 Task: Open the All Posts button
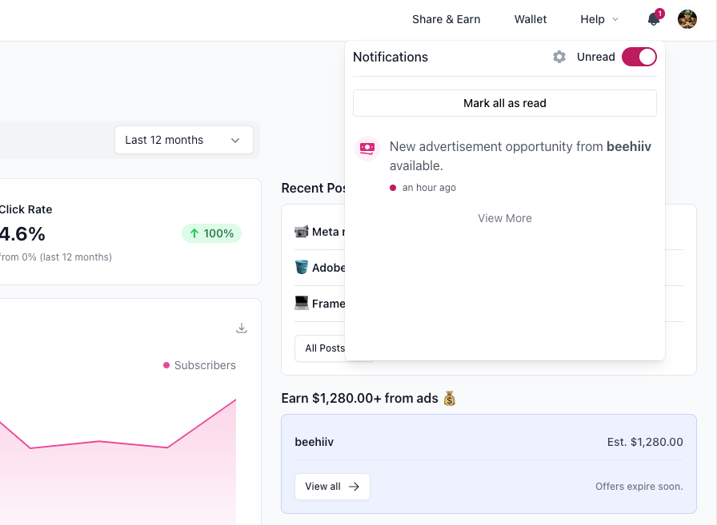[325, 348]
